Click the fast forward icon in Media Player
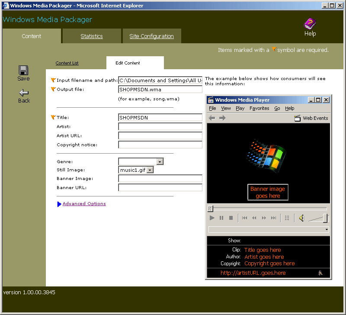This screenshot has height=315, width=346. [264, 218]
